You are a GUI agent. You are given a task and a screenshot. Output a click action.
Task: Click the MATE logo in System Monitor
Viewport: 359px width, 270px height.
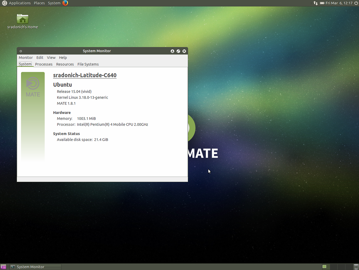tap(33, 87)
